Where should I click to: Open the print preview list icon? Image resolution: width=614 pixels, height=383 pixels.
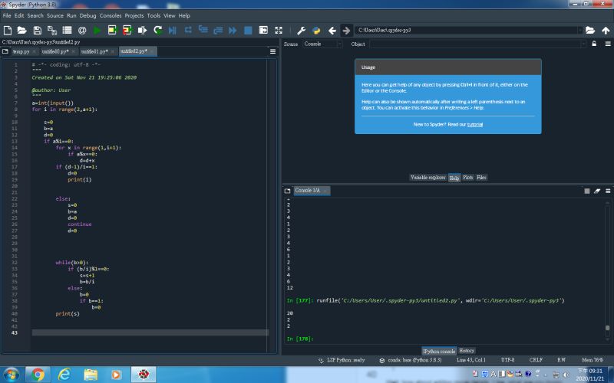(x=67, y=30)
